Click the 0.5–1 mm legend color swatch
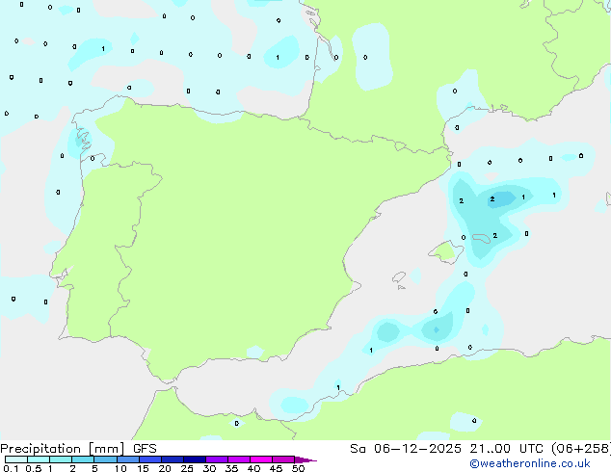This screenshot has width=611, height=472. [39, 459]
